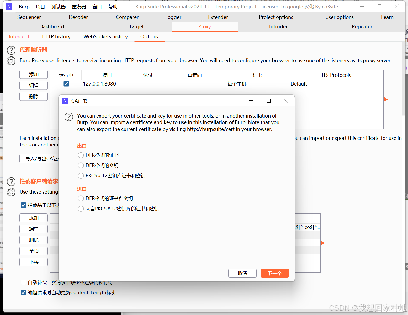Go to the Target tab
408x315 pixels.
click(136, 26)
